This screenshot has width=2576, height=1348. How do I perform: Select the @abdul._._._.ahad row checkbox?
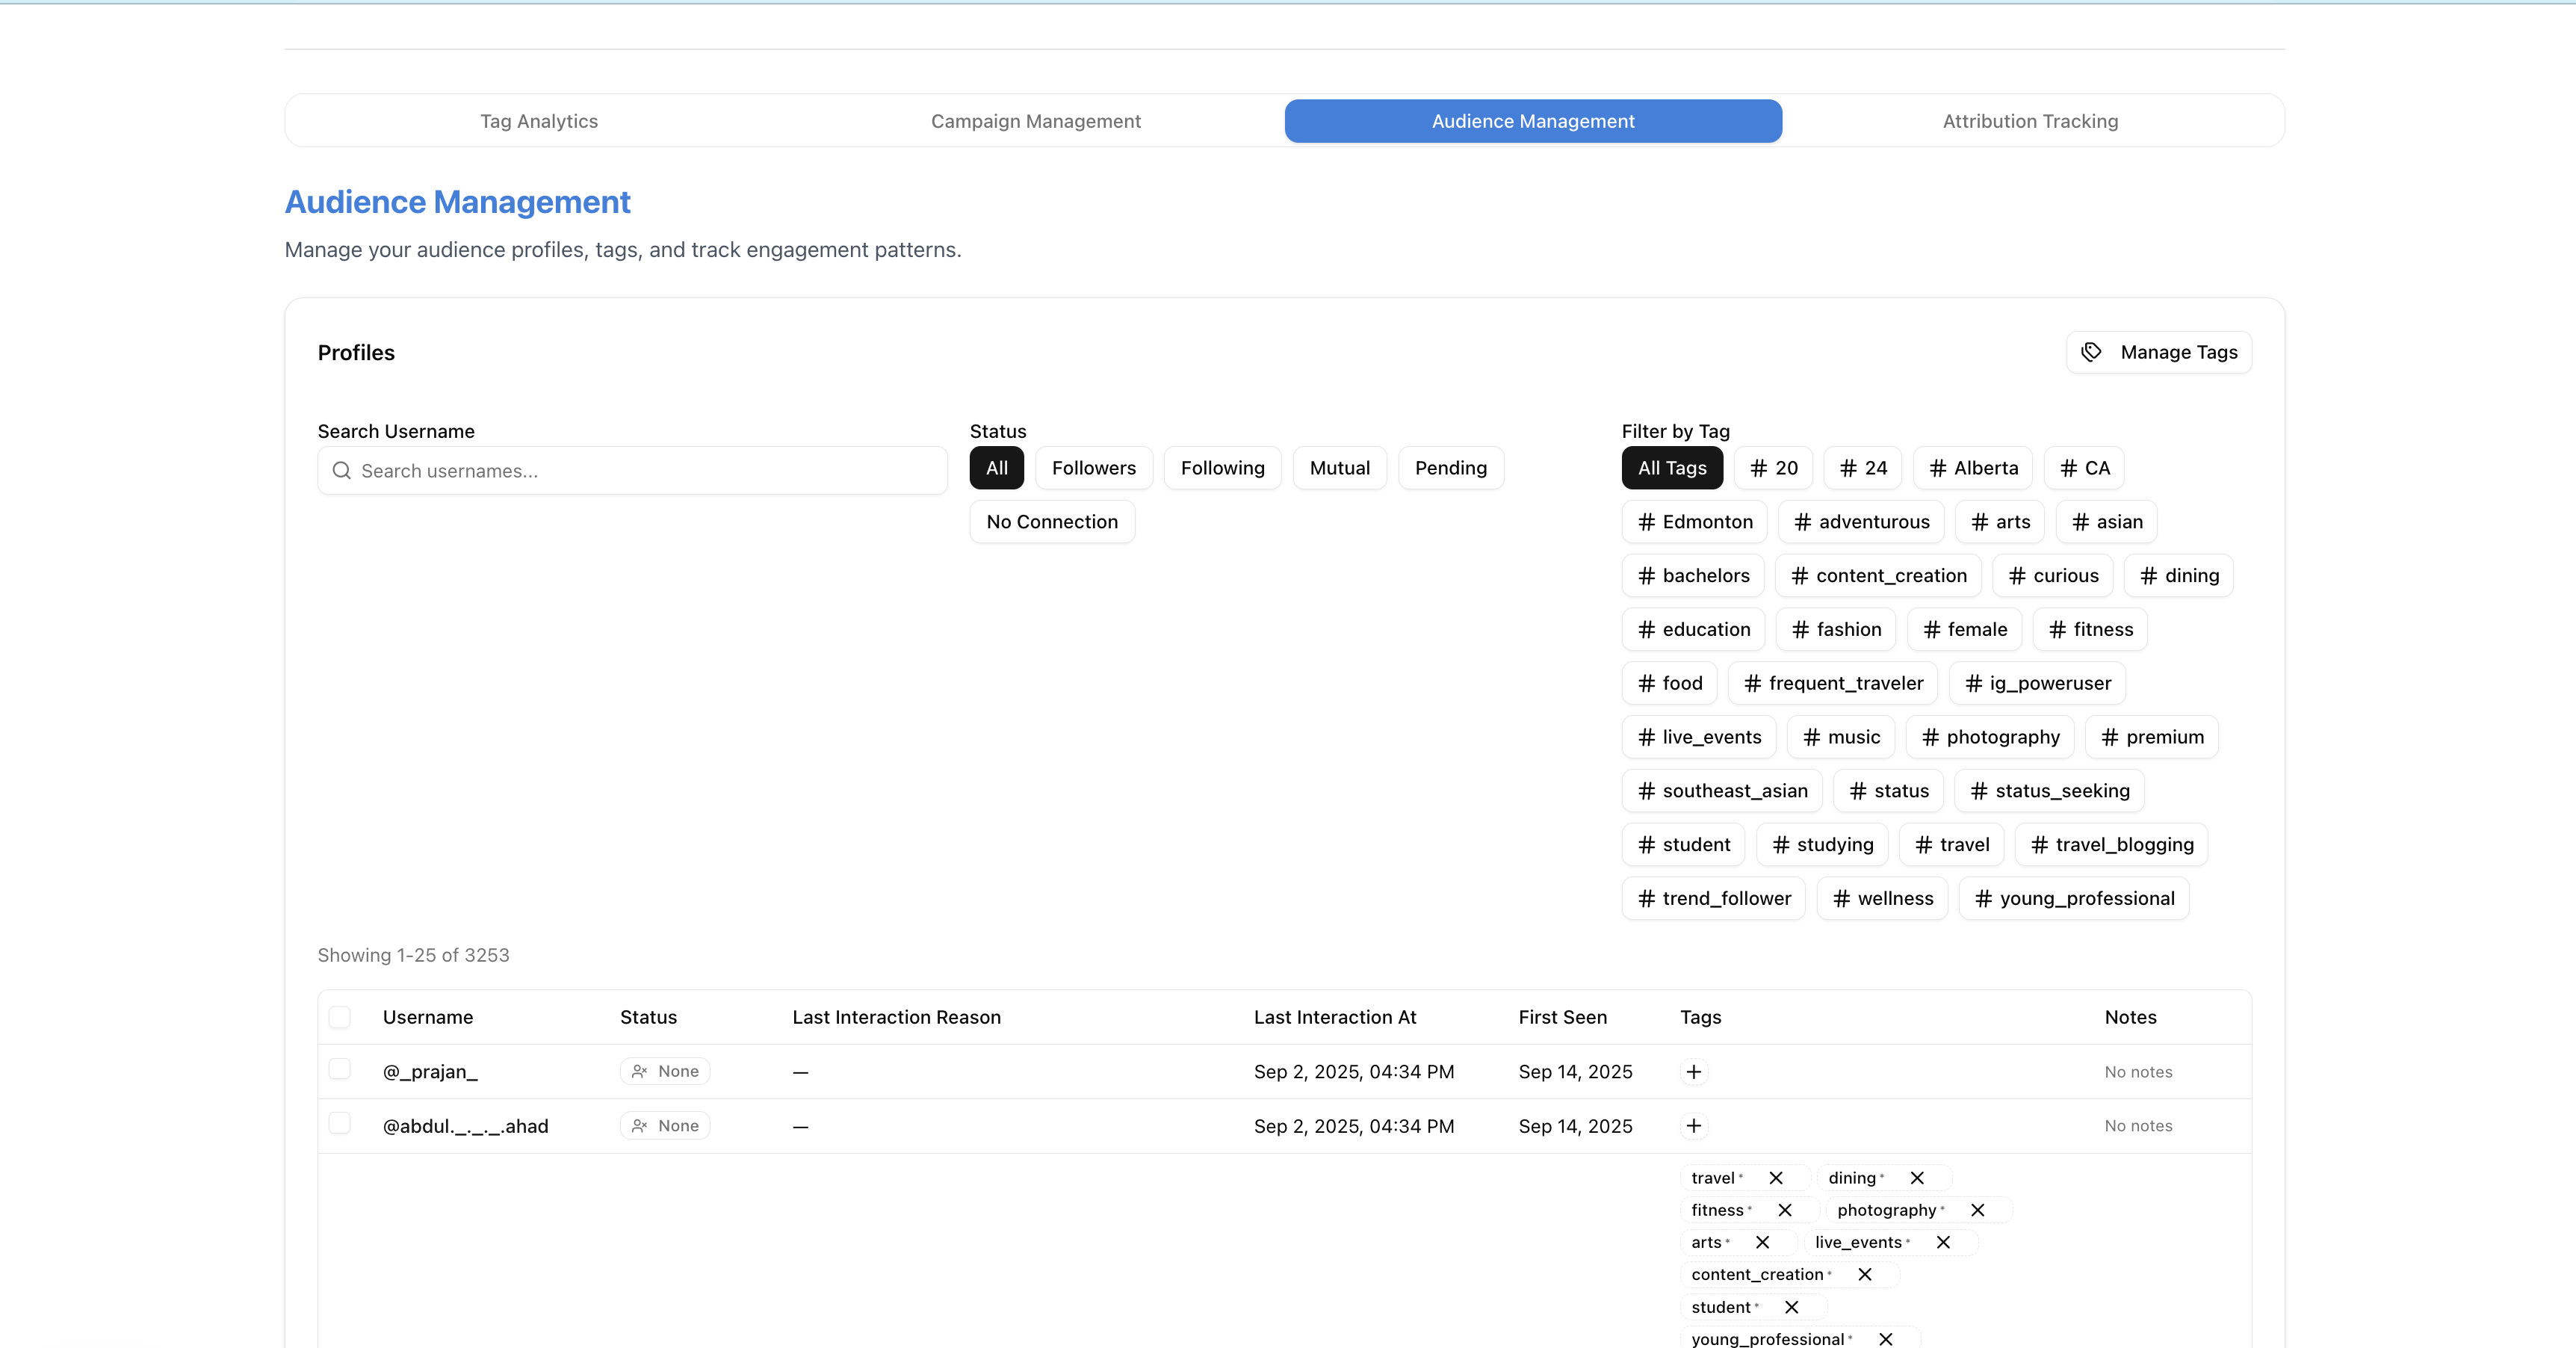[x=340, y=1123]
